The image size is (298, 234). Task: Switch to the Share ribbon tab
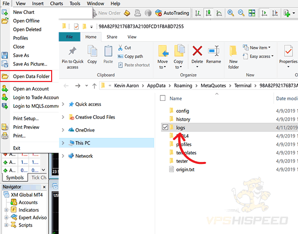[112, 37]
